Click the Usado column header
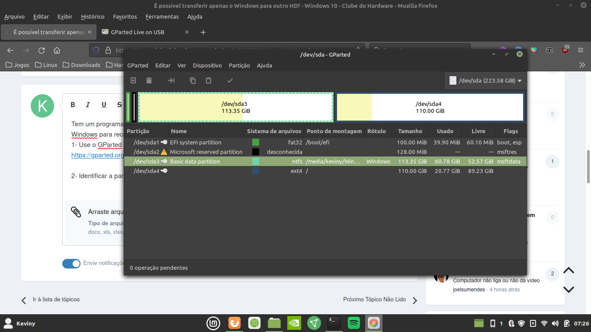 pos(445,131)
